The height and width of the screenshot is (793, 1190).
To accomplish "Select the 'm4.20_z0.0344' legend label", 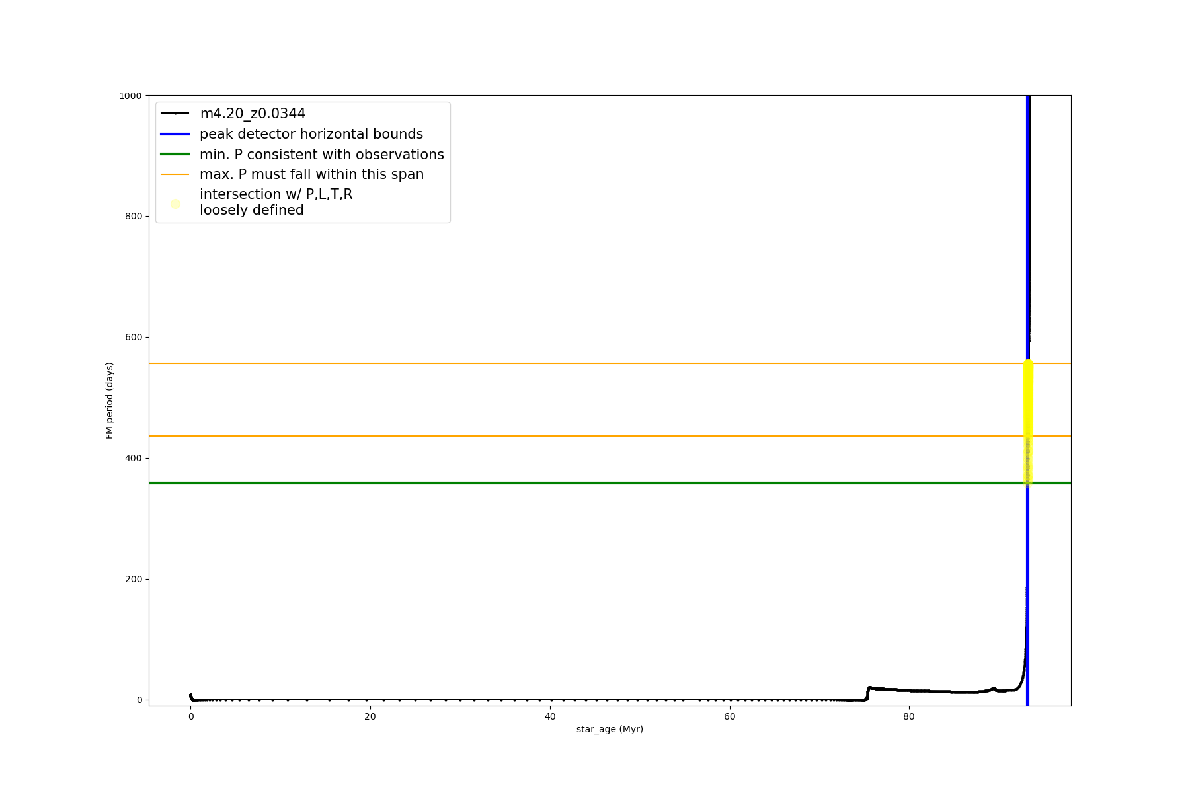I will pos(253,114).
